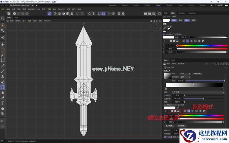Select the Magnify zoom tool

pyautogui.click(x=3, y=114)
